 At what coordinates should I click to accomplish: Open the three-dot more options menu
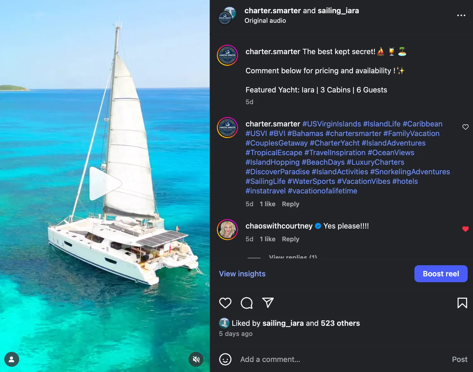461,15
